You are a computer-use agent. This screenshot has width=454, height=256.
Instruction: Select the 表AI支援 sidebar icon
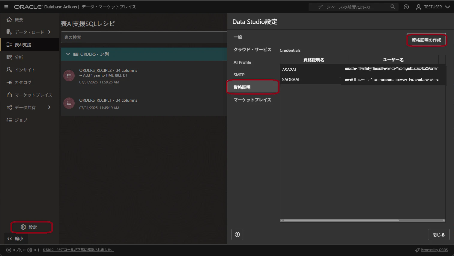point(9,45)
